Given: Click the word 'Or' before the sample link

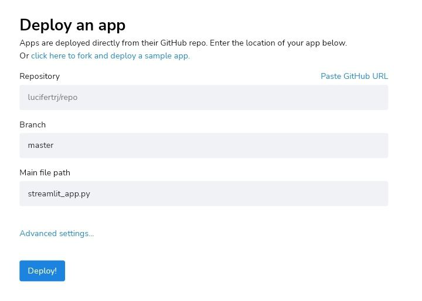Looking at the screenshot, I should click(x=24, y=56).
